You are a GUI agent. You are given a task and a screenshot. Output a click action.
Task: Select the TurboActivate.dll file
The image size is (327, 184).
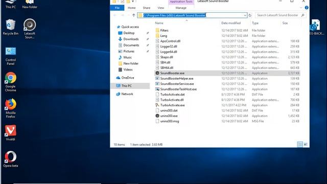(x=172, y=100)
